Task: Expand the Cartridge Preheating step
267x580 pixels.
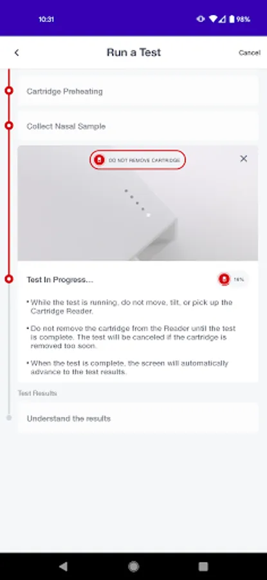Action: 138,91
